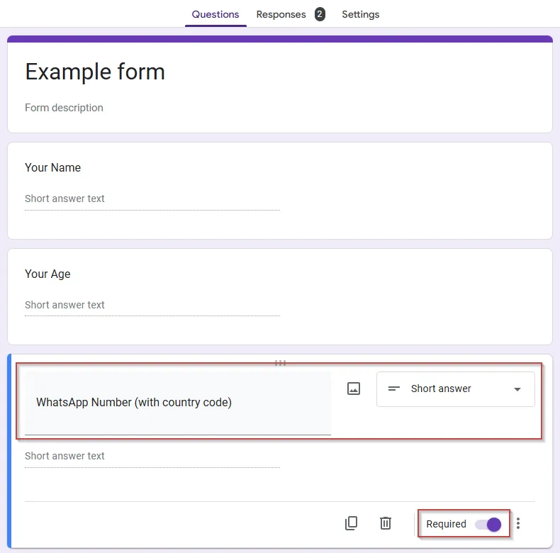
Task: Switch to the Questions tab
Action: tap(215, 14)
